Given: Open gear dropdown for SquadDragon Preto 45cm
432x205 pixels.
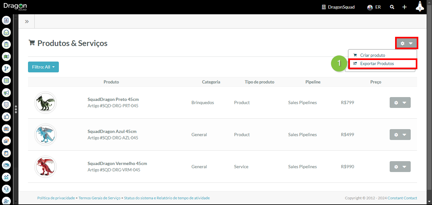Looking at the screenshot, I should [400, 103].
